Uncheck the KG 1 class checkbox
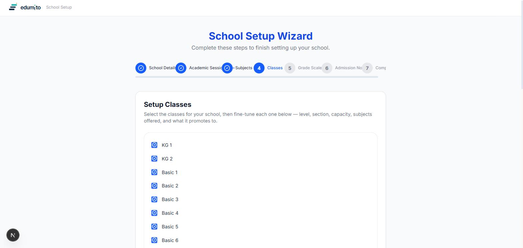The width and height of the screenshot is (523, 248). click(x=154, y=145)
